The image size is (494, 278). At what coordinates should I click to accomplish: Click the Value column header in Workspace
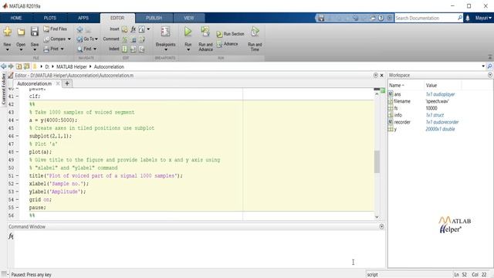(442, 86)
